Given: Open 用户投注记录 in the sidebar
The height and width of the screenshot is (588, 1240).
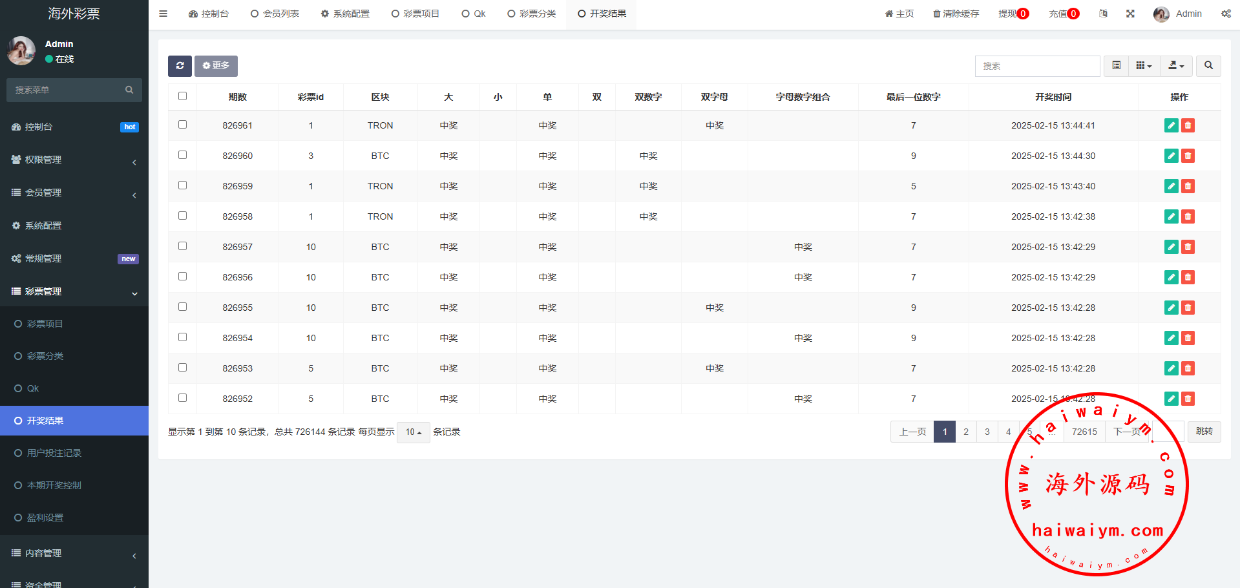Looking at the screenshot, I should 54,453.
